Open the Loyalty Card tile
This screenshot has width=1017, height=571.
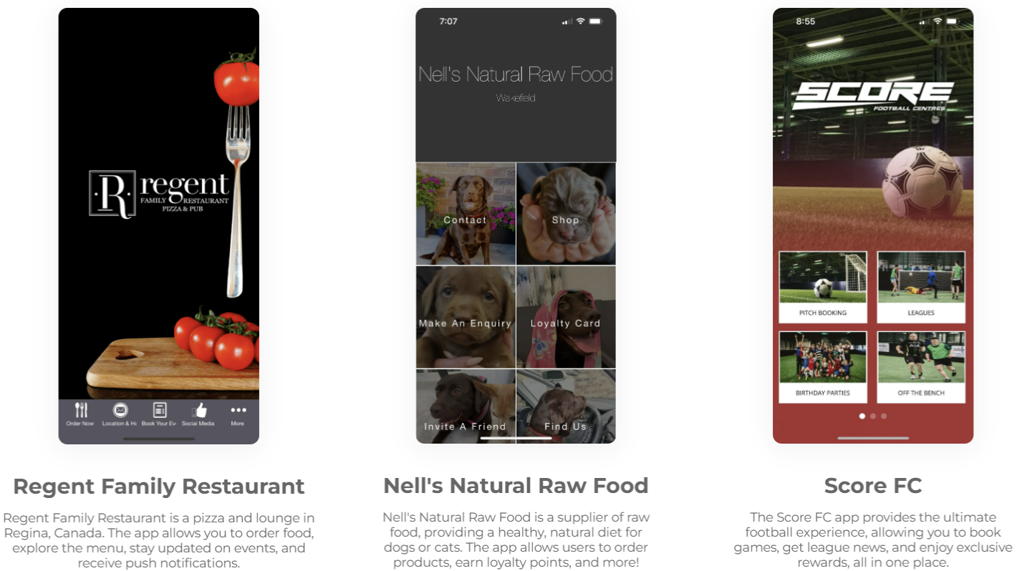pyautogui.click(x=566, y=317)
